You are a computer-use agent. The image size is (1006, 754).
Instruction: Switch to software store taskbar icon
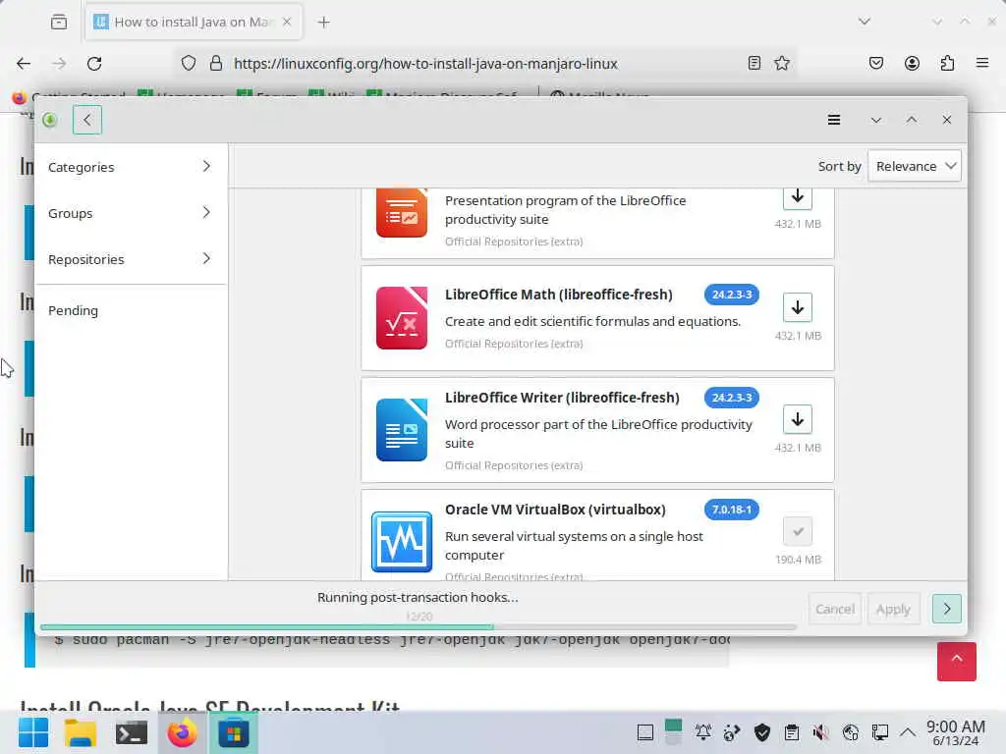pyautogui.click(x=234, y=732)
